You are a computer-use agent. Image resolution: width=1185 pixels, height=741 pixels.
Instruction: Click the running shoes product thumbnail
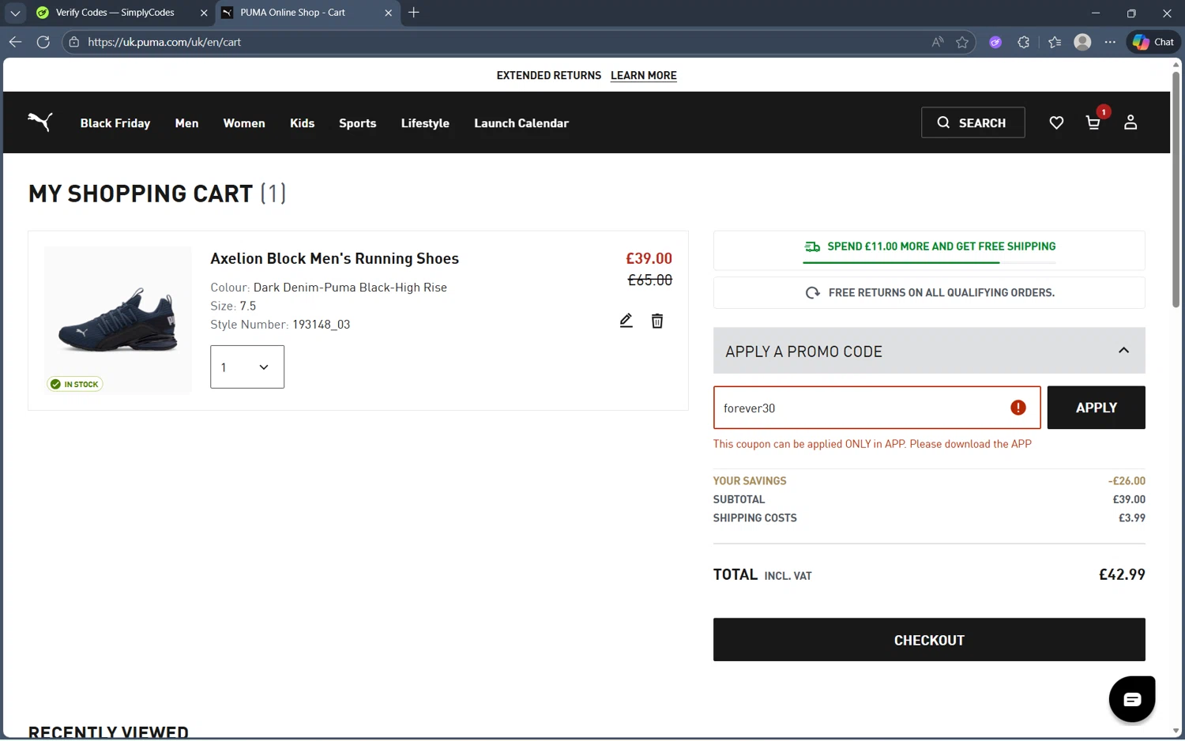(x=118, y=320)
